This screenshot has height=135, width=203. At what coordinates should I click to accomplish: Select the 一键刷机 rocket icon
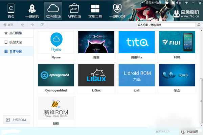[32, 10]
